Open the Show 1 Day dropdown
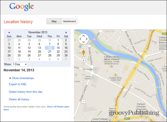Viewport: 167px width, 122px height. [20, 64]
